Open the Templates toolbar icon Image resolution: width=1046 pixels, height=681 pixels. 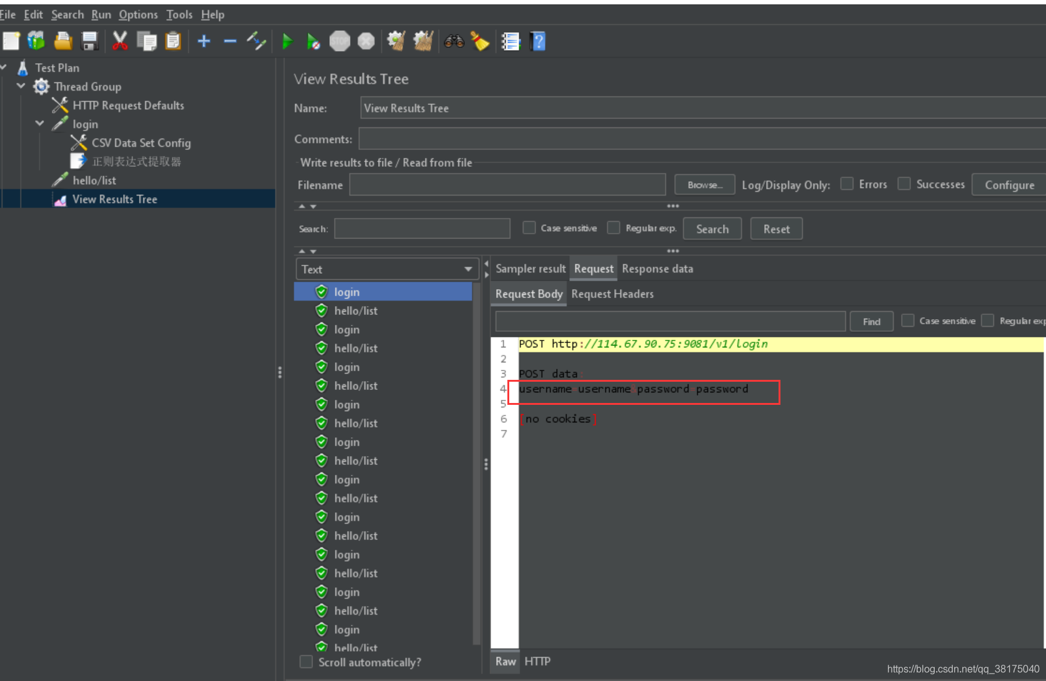36,41
